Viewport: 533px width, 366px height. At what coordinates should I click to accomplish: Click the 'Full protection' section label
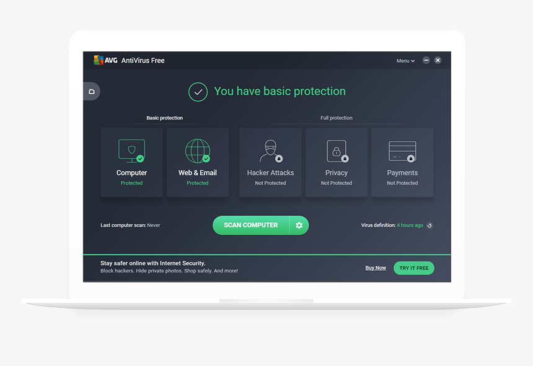[x=336, y=118]
